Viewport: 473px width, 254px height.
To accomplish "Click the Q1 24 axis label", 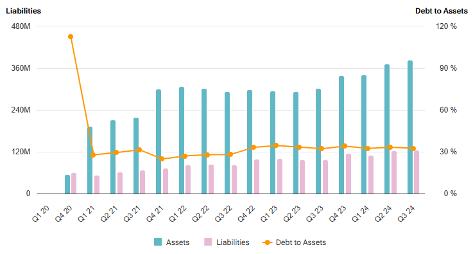I will pyautogui.click(x=361, y=213).
